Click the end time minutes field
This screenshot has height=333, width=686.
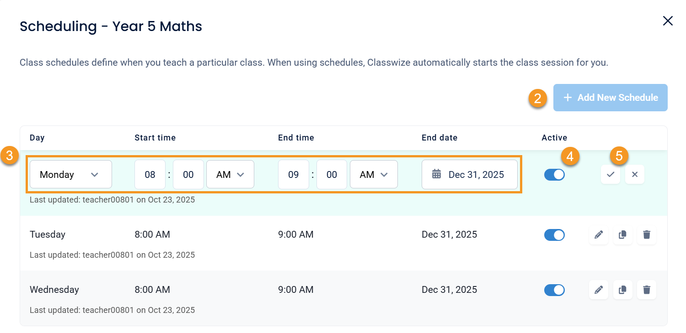point(332,174)
